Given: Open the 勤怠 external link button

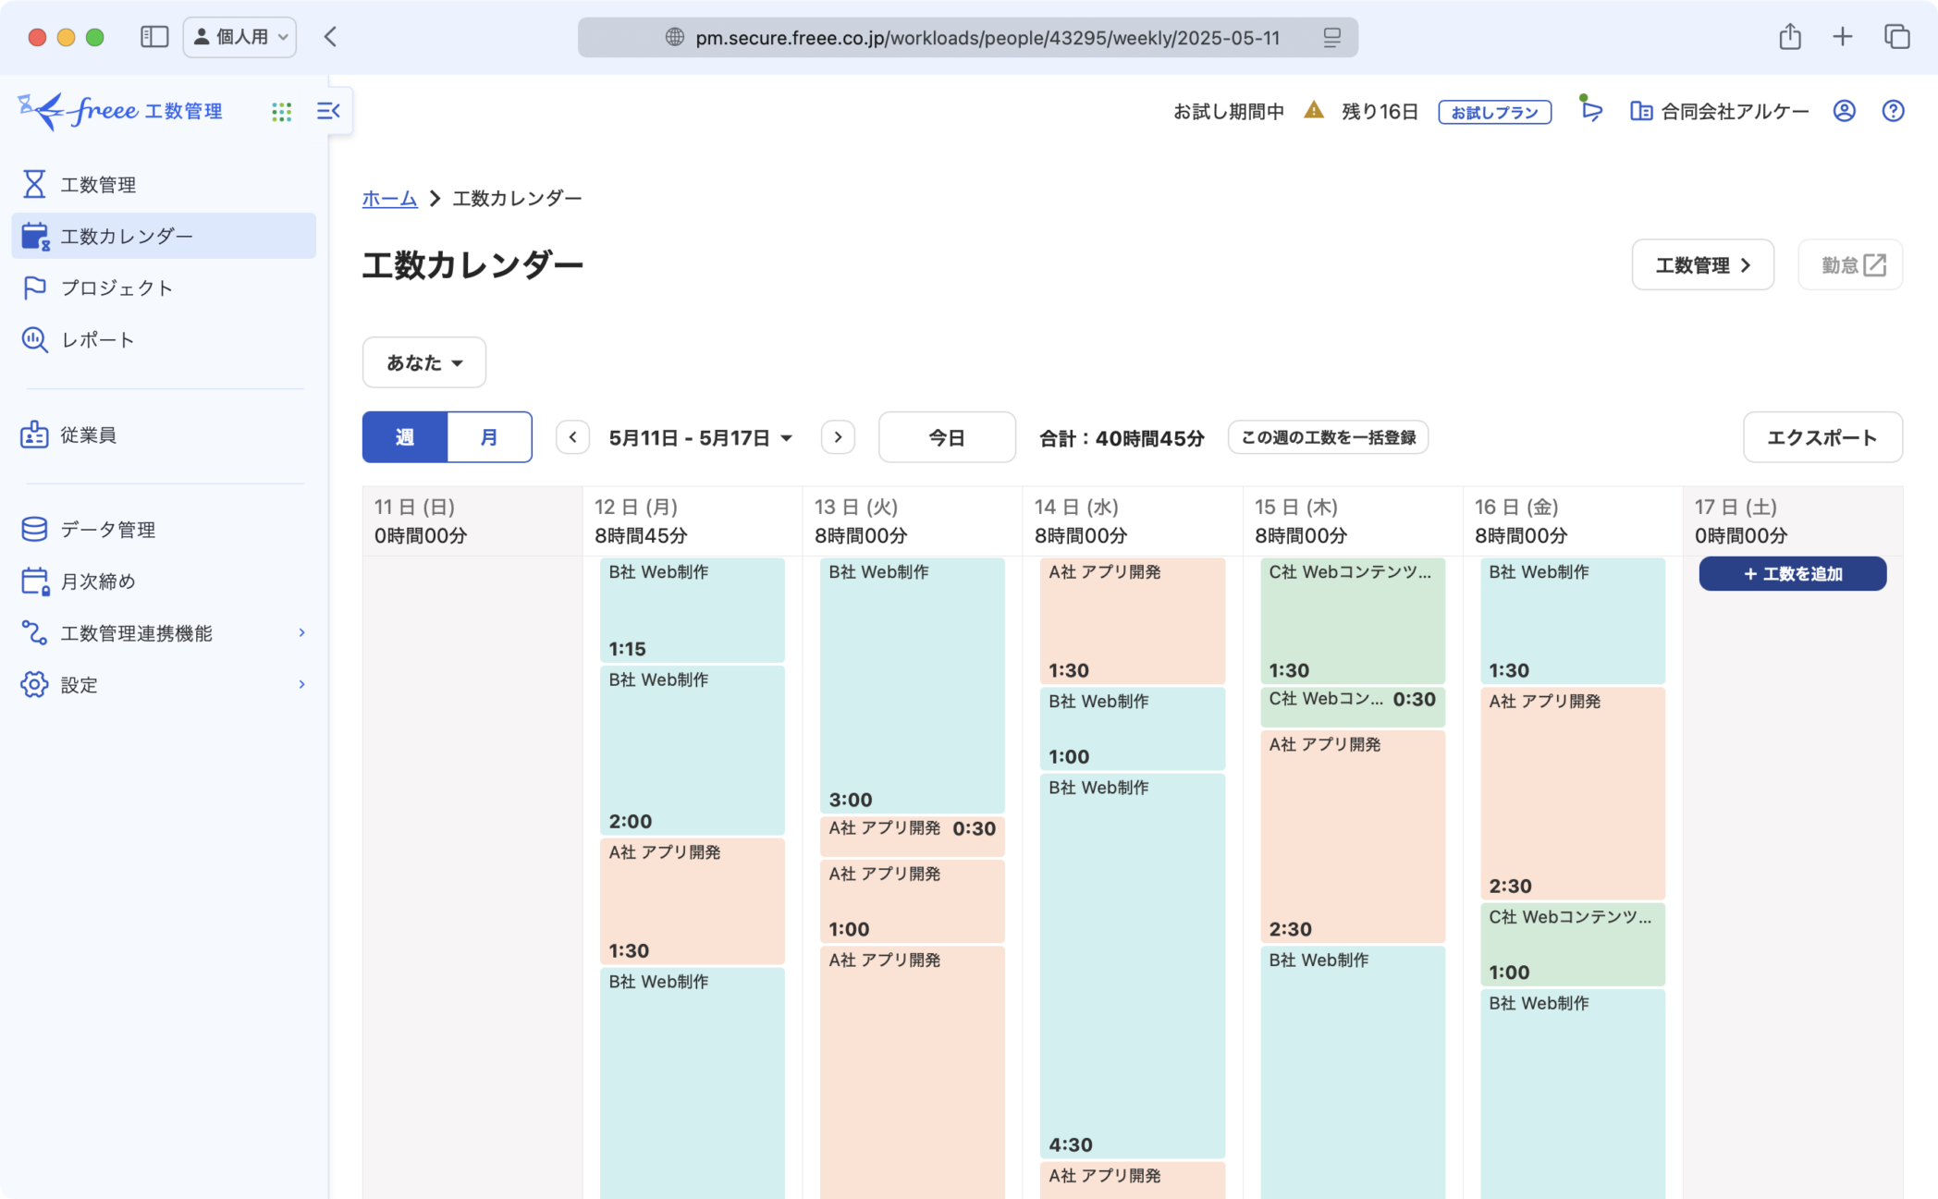Looking at the screenshot, I should (1850, 264).
